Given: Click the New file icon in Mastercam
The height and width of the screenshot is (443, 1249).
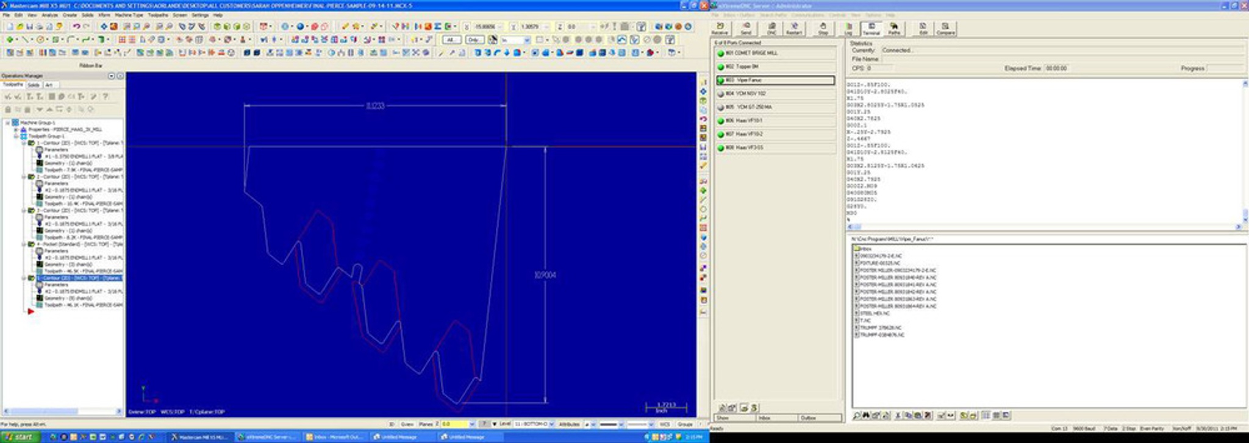Looking at the screenshot, I should (x=10, y=26).
